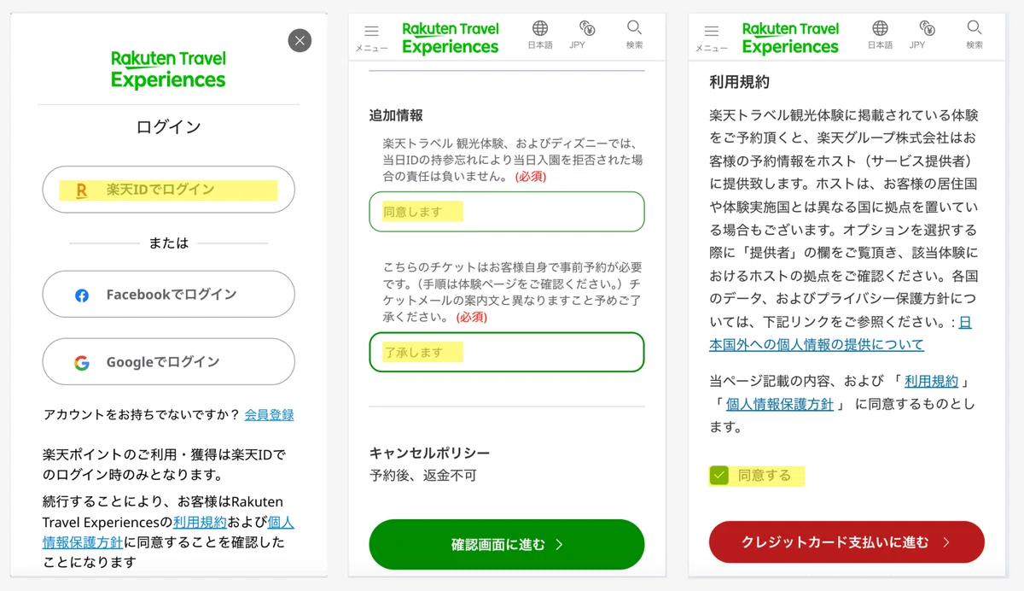Select the 同意します option field

pyautogui.click(x=507, y=212)
